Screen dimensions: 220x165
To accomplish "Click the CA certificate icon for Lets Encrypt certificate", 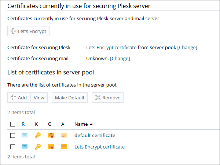I will click(x=64, y=147).
